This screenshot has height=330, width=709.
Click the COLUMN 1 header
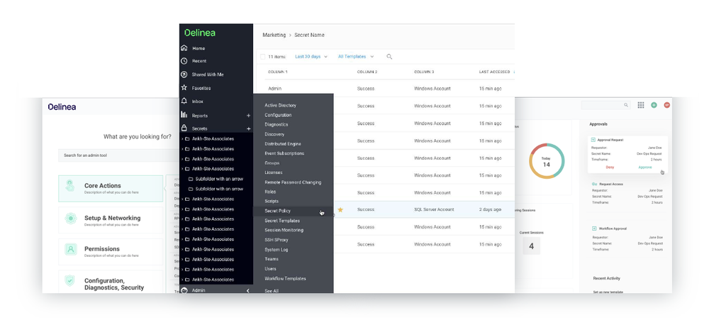pos(278,72)
